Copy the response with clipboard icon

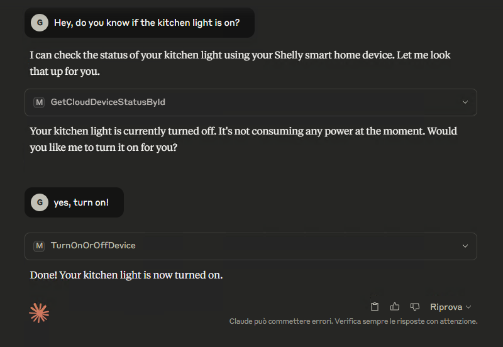point(375,307)
